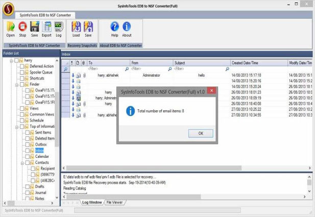This screenshot has width=315, height=217.
Task: Click the log window horizontal scrollbar
Action: pos(133,197)
